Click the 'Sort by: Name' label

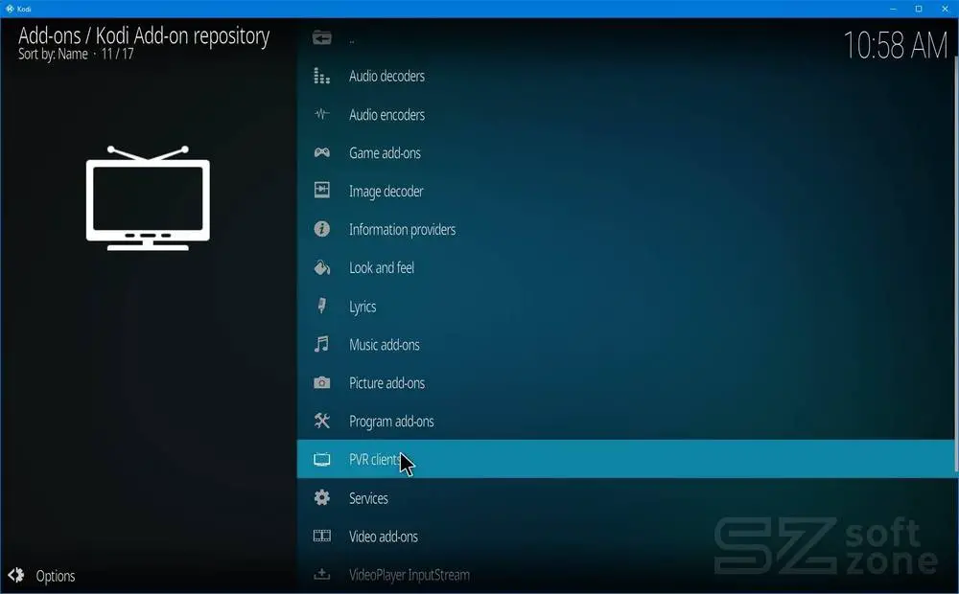(x=53, y=54)
